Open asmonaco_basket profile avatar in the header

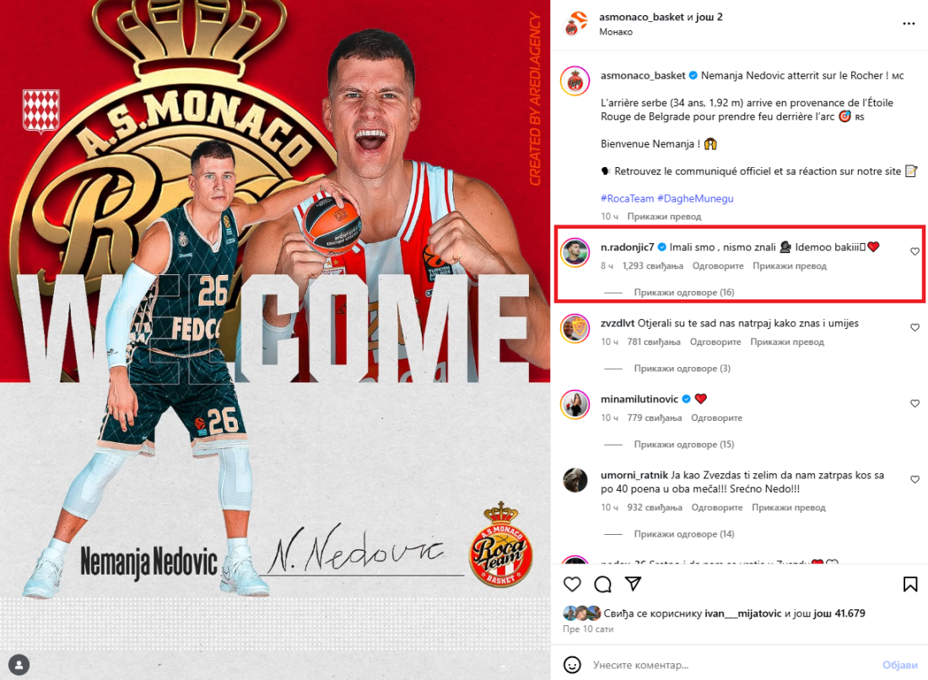coord(574,24)
